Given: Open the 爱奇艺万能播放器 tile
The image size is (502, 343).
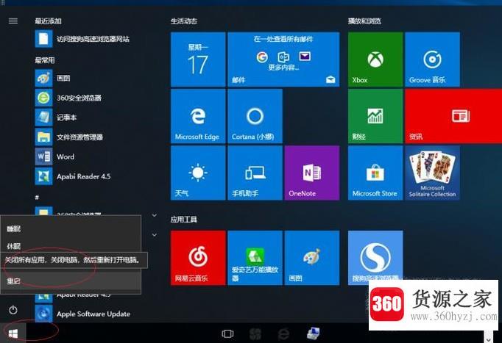Looking at the screenshot, I should coord(255,258).
